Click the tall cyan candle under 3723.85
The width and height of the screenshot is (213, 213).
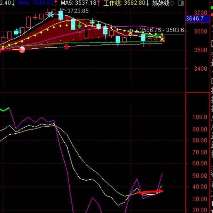click(60, 15)
